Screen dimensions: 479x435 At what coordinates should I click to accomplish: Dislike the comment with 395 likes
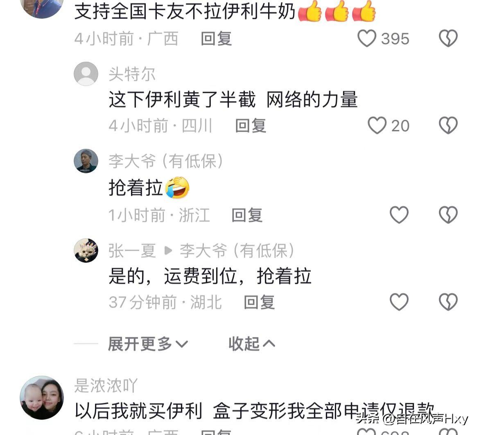(x=448, y=38)
